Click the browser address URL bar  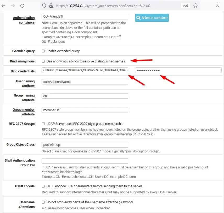click(115, 6)
